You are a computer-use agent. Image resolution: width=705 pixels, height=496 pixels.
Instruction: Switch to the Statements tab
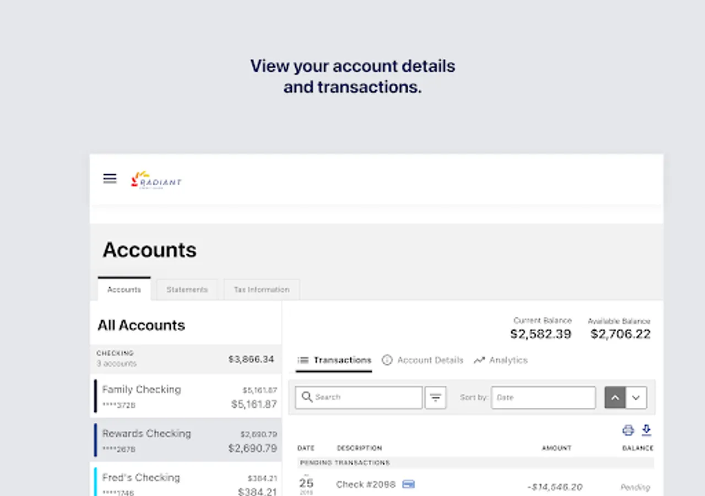pyautogui.click(x=187, y=290)
